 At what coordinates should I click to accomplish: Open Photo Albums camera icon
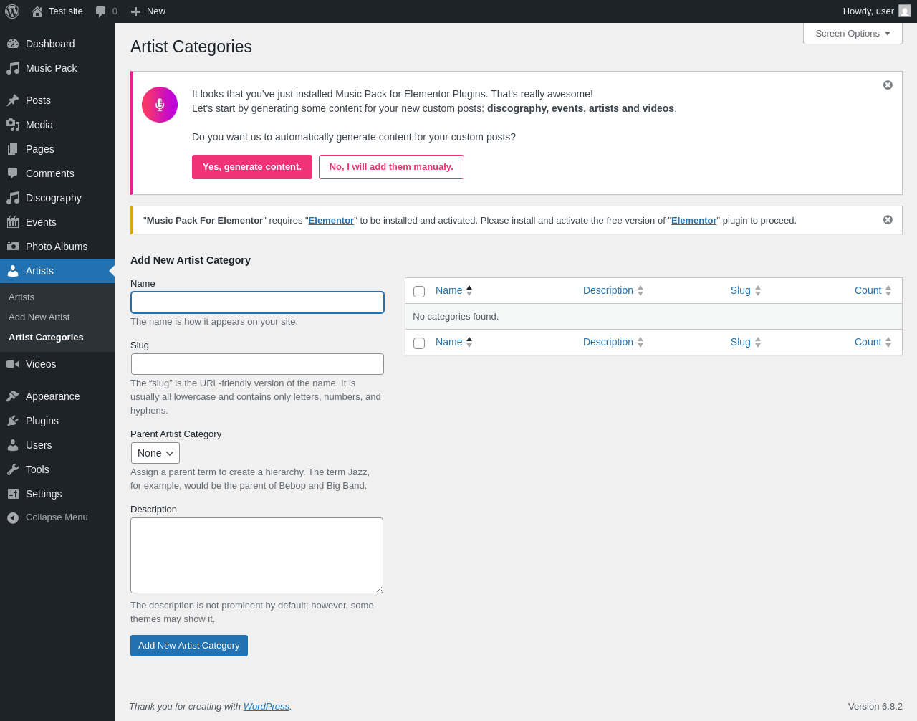[x=13, y=247]
